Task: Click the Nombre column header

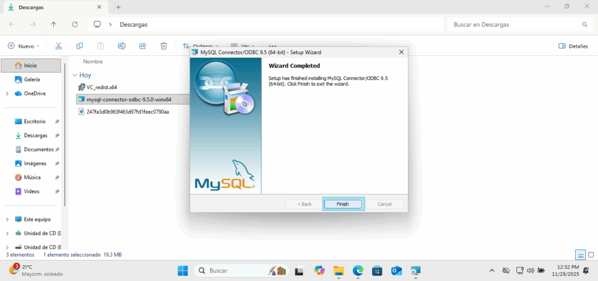Action: point(93,61)
